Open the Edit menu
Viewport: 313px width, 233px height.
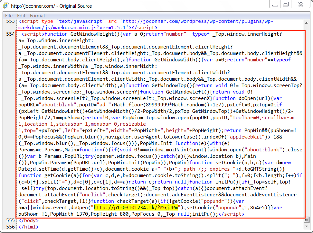[21, 15]
